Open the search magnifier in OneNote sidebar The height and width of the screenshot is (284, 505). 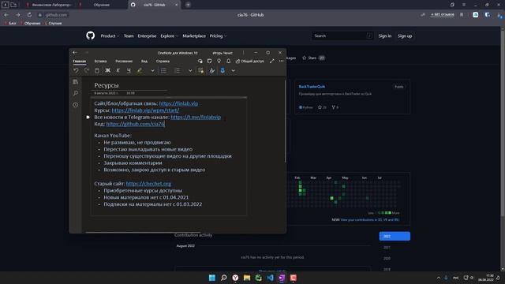coord(76,93)
